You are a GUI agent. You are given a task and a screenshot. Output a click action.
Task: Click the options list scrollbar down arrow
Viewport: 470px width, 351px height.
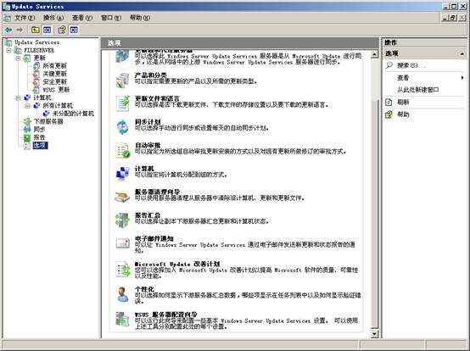point(374,334)
